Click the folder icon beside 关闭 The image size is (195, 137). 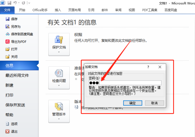click(7, 57)
